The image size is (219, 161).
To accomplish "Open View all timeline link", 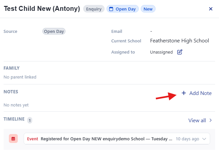I will click(x=200, y=120).
